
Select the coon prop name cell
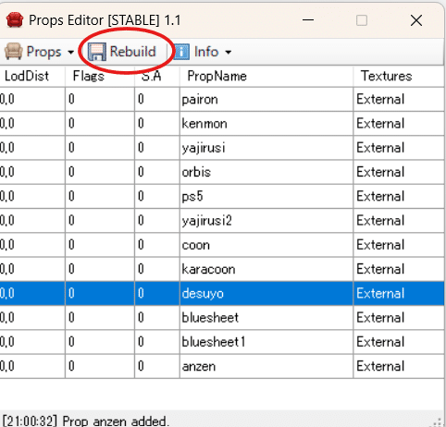point(266,245)
